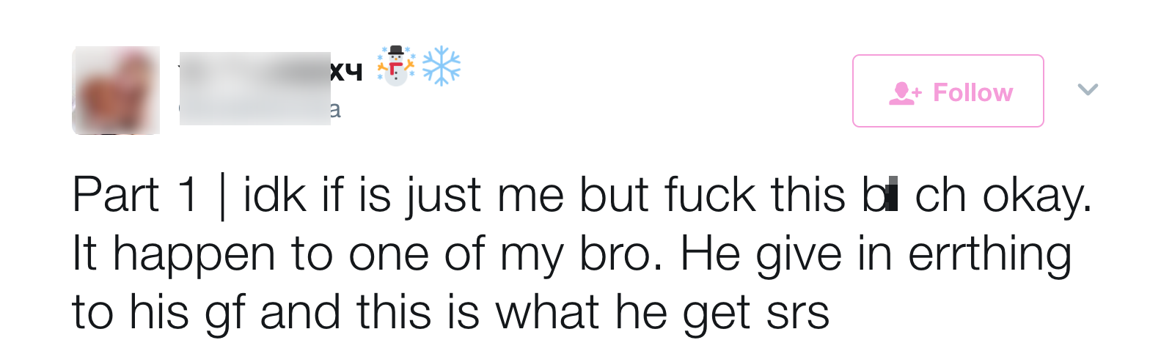The height and width of the screenshot is (340, 1172).
Task: Click the word "idk" in the tweet
Action: click(x=275, y=195)
